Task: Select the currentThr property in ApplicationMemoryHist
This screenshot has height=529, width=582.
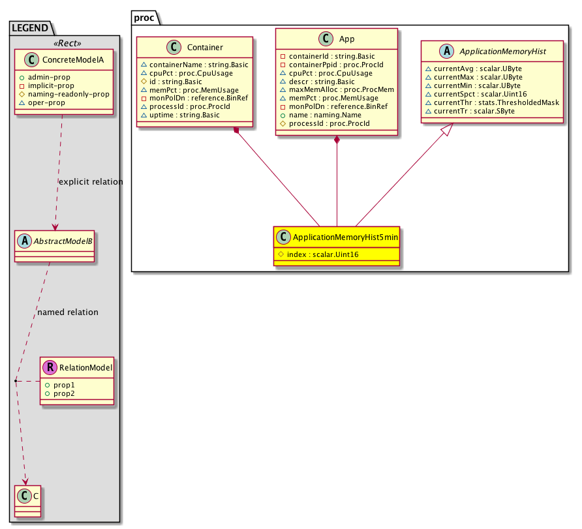Action: [491, 103]
